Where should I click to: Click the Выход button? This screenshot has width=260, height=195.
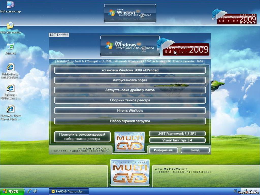[x=195, y=150]
